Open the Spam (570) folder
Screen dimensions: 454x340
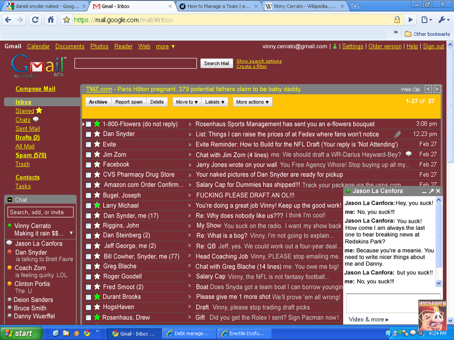[x=31, y=155]
